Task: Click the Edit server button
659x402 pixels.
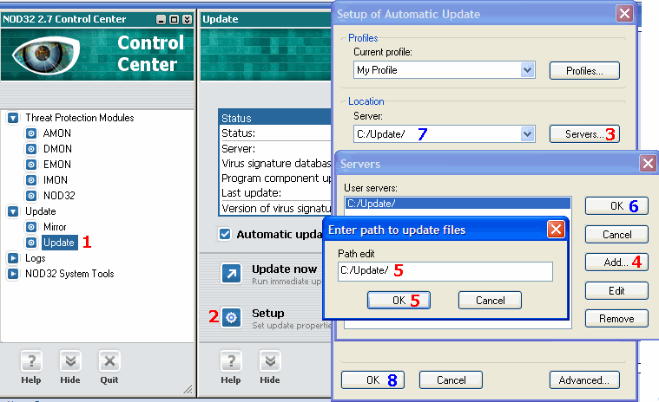Action: pyautogui.click(x=616, y=290)
